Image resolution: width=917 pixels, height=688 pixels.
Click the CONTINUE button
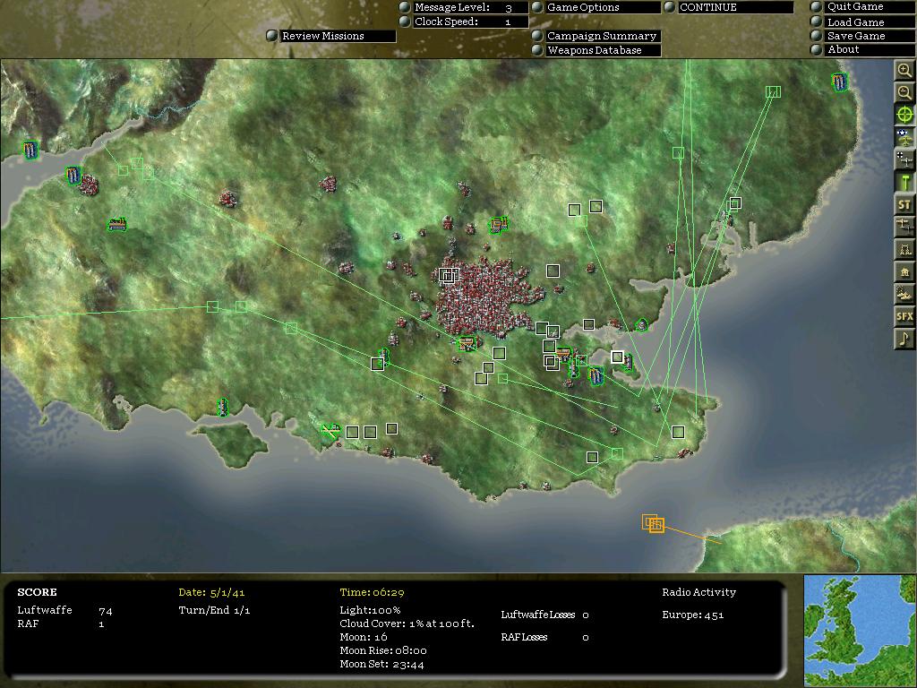(736, 7)
